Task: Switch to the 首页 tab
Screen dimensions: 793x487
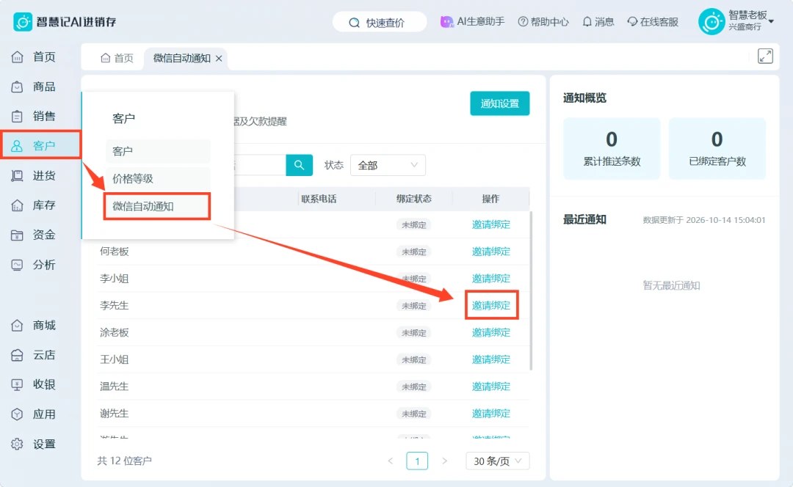Action: (x=117, y=58)
